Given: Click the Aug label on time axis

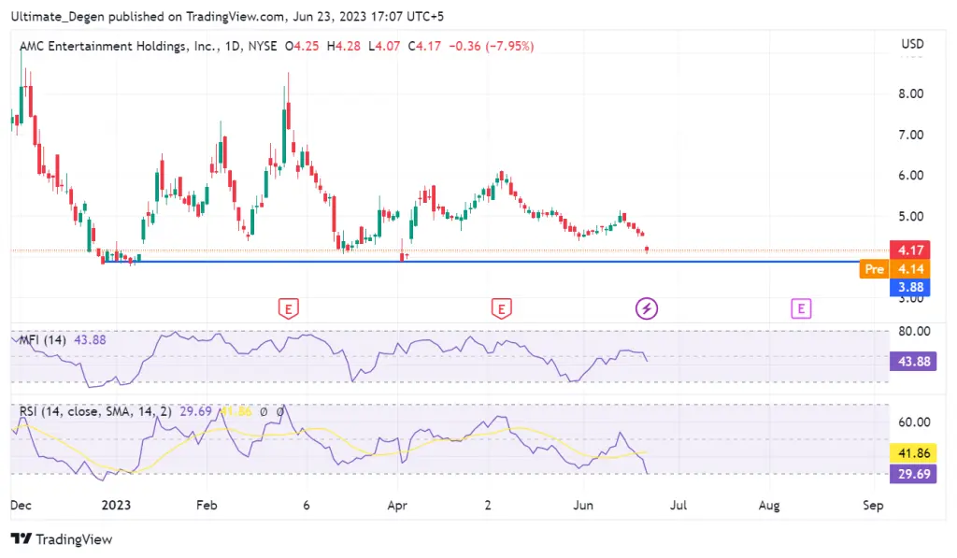Looking at the screenshot, I should (769, 506).
